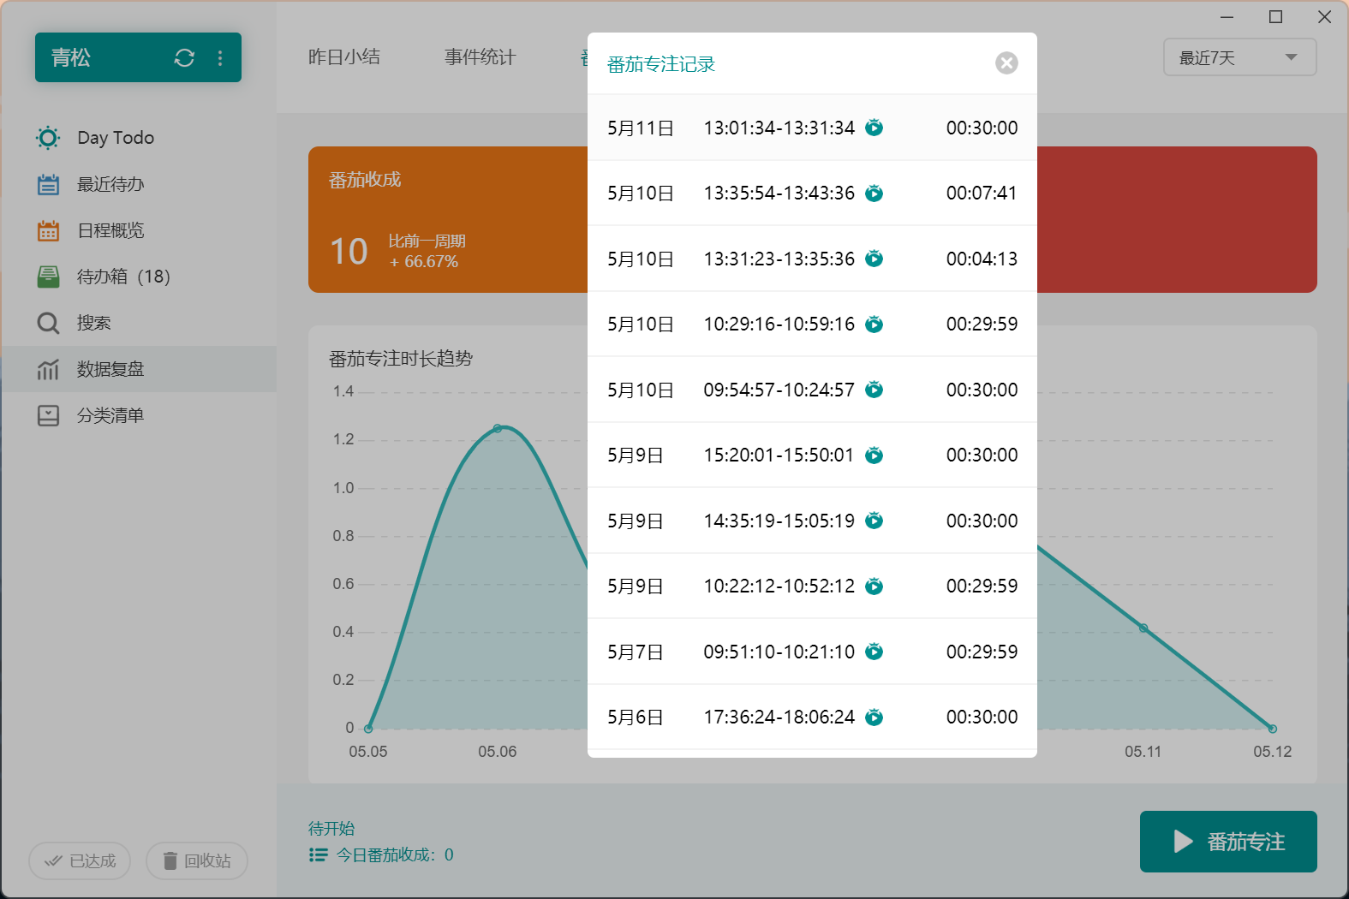This screenshot has height=899, width=1349.
Task: Start a session with the 番茄专注 button
Action: point(1228,842)
